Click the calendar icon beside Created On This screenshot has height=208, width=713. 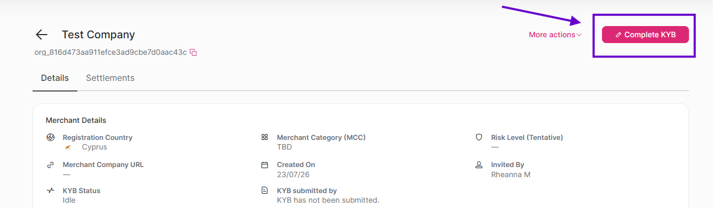click(x=265, y=164)
